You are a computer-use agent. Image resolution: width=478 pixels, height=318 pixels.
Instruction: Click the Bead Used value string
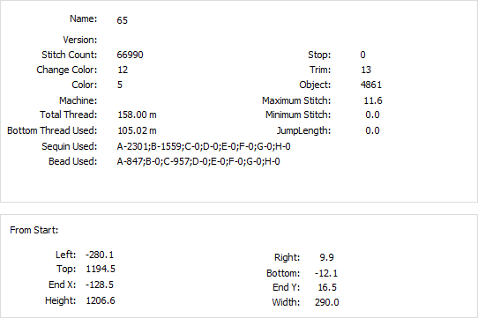click(198, 161)
